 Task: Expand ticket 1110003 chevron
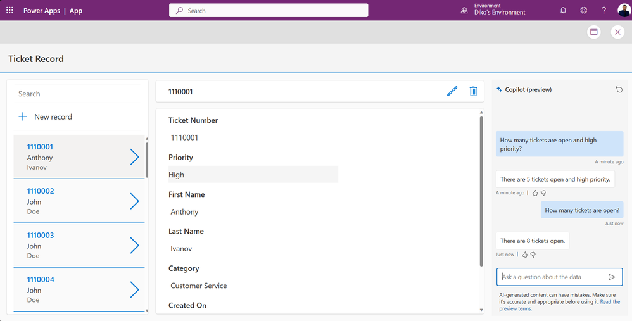[x=134, y=246]
